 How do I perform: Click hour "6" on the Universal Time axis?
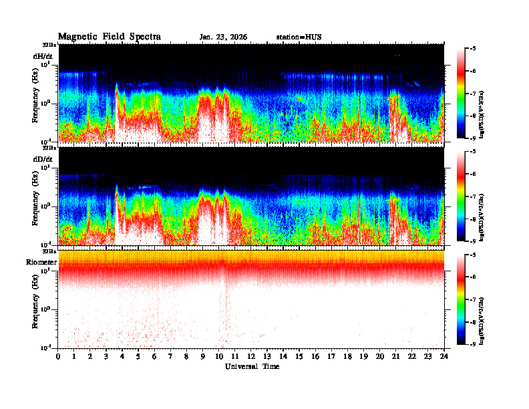coord(154,356)
